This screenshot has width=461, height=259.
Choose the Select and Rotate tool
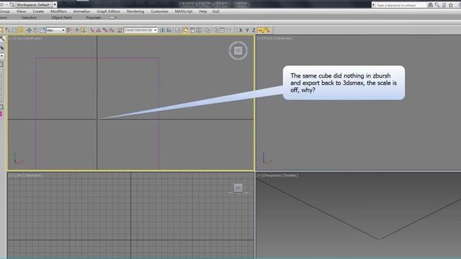(x=35, y=30)
